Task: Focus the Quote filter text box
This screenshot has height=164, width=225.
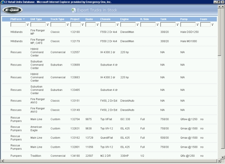Action: [x=91, y=25]
